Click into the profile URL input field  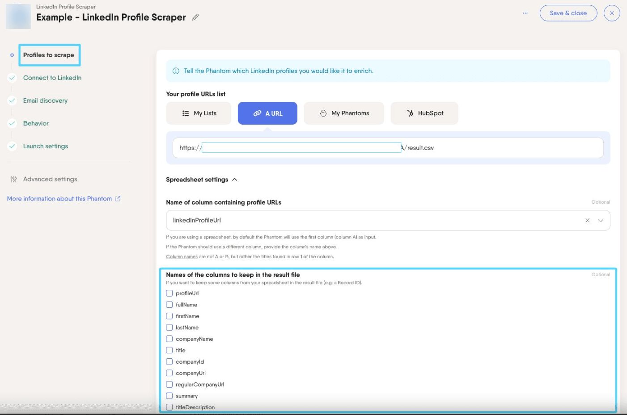388,148
